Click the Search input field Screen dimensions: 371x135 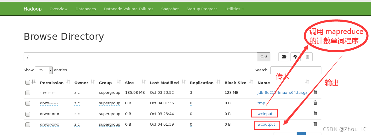[x=296, y=70]
